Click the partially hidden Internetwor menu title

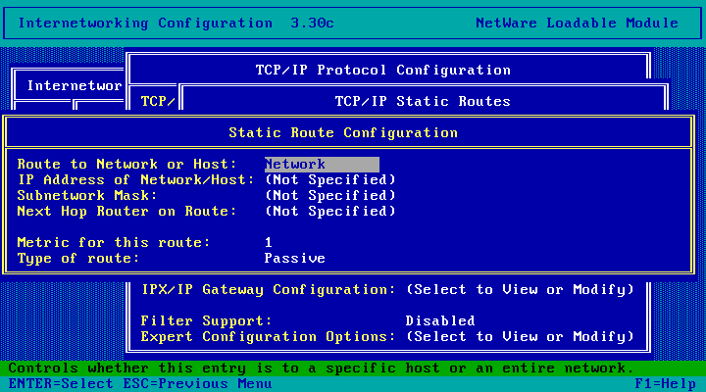tap(75, 86)
